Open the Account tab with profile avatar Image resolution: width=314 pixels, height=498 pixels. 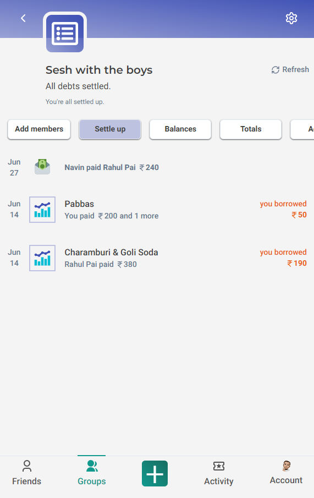(x=286, y=473)
